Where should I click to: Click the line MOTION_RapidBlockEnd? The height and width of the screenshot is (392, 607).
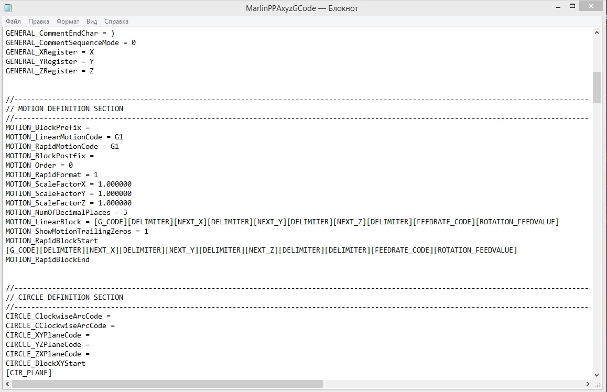pyautogui.click(x=48, y=259)
